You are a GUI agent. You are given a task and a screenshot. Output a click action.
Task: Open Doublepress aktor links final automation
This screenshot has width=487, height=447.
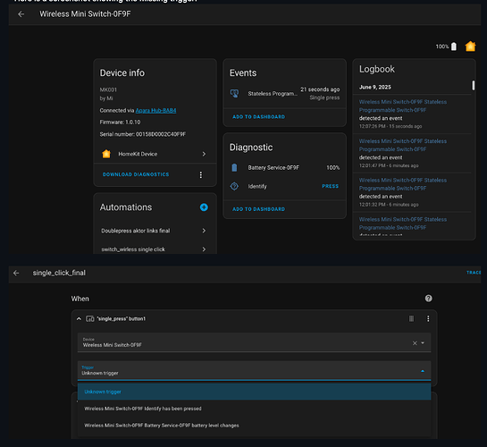click(x=155, y=231)
